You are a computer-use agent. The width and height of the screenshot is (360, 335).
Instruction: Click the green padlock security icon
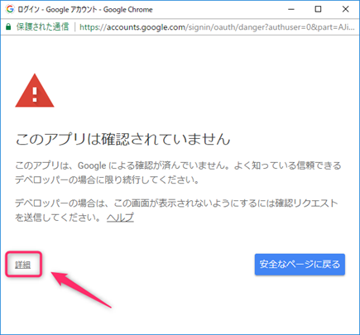(x=8, y=27)
